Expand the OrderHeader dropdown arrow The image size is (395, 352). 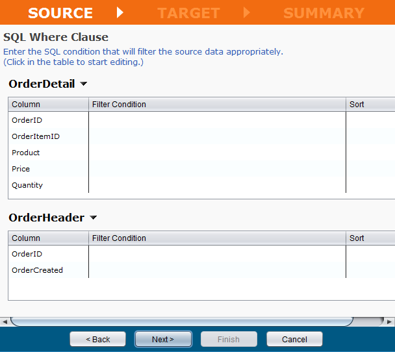pyautogui.click(x=93, y=218)
